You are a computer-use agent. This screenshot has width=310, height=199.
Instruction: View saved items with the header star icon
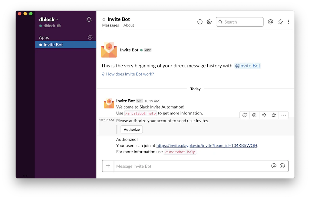280,22
